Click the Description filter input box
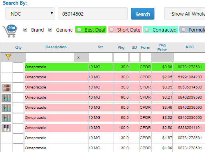 (49, 57)
